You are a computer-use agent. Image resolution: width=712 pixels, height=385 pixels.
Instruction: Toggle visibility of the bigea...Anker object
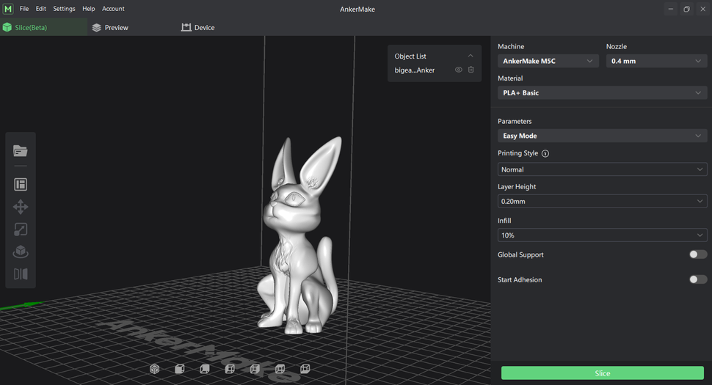(x=459, y=70)
